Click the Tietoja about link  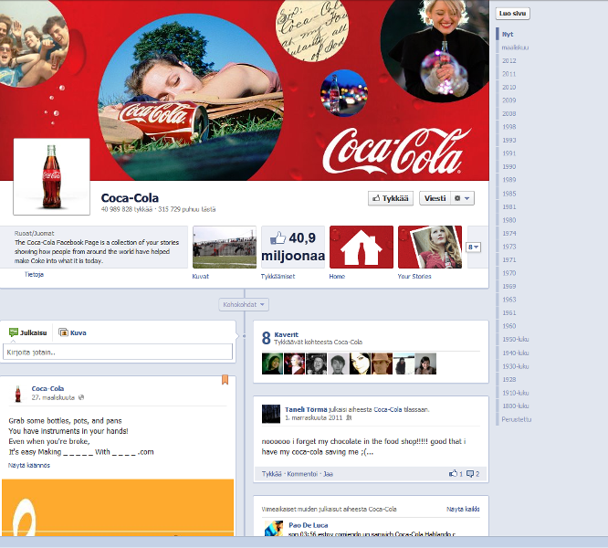coord(34,274)
